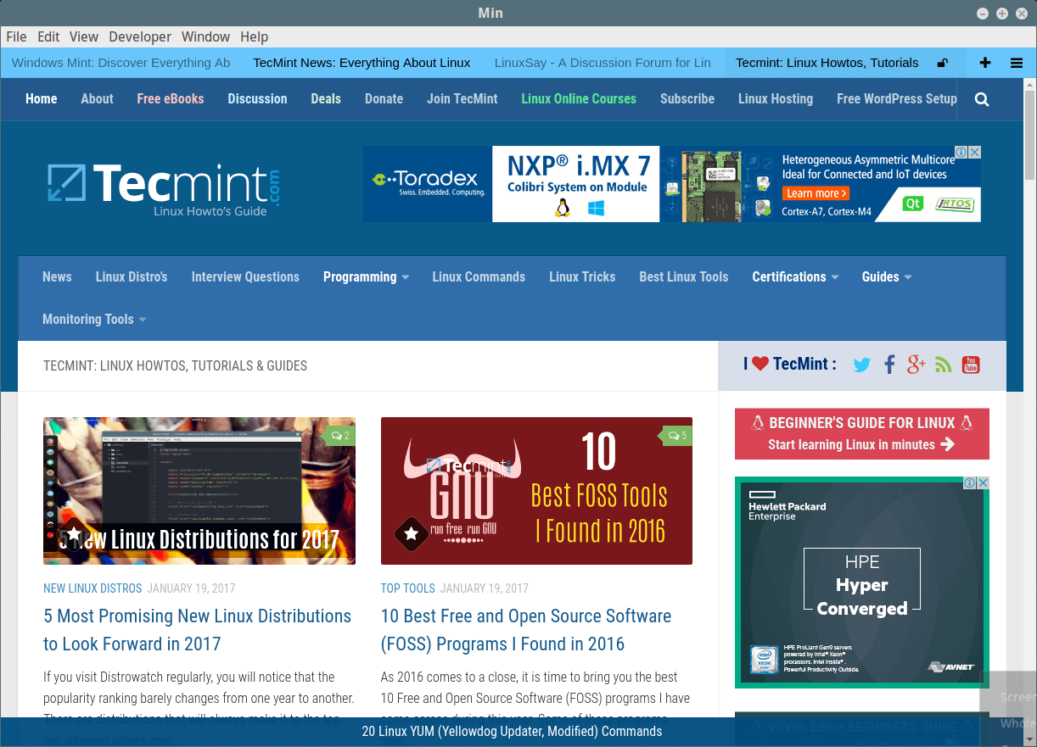The width and height of the screenshot is (1037, 747).
Task: Click the HPE Hyper Converged ad
Action: pyautogui.click(x=862, y=583)
